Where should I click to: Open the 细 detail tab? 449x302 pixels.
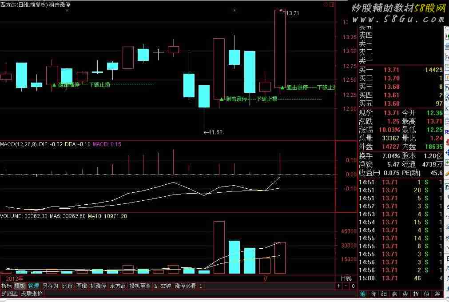[384, 294]
